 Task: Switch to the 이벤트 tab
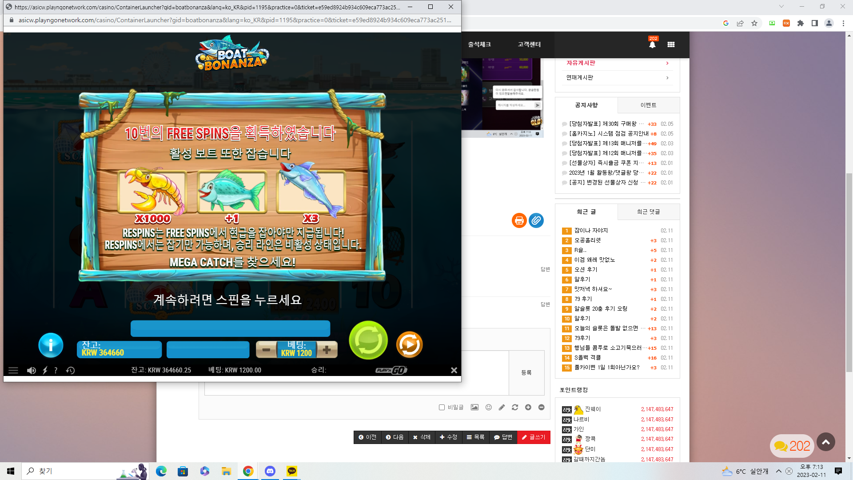[649, 105]
